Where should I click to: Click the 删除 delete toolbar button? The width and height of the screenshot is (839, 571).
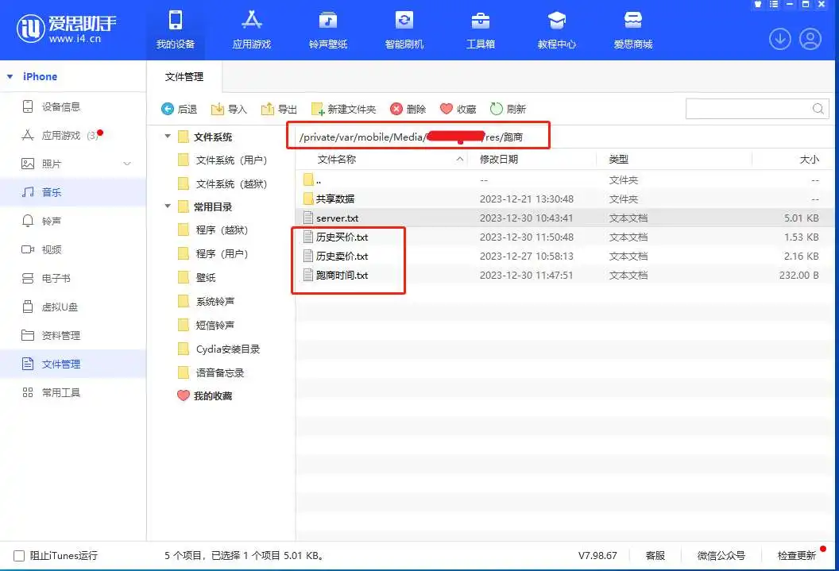(408, 109)
